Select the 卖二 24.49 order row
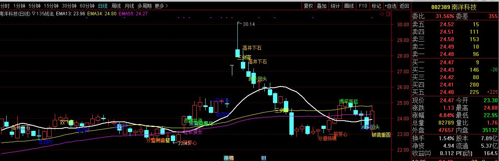Screen dimensions: 499x161 455,47
